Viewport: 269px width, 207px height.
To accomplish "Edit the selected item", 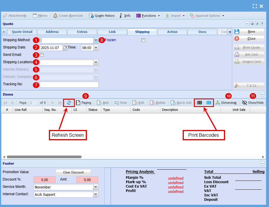I will click(x=138, y=103).
